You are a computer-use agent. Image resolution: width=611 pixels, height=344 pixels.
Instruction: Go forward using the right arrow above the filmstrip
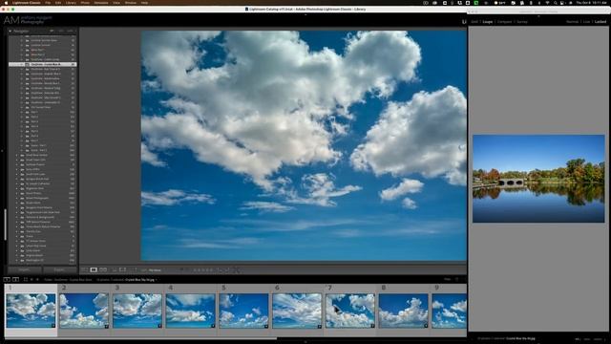37,280
